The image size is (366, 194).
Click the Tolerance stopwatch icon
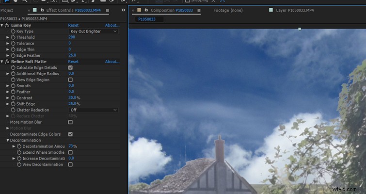point(13,44)
